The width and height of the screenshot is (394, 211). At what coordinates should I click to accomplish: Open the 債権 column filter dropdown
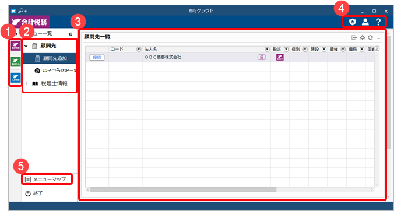coord(343,49)
